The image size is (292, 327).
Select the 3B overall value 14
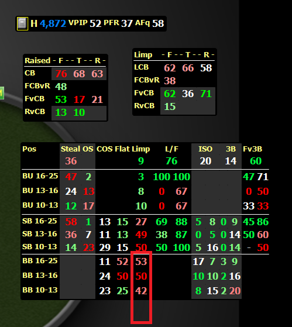click(x=231, y=161)
